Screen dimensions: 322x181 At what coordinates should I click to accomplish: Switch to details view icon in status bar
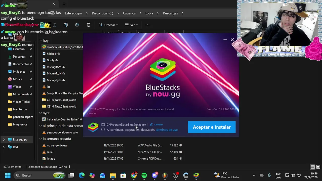coord(312,167)
